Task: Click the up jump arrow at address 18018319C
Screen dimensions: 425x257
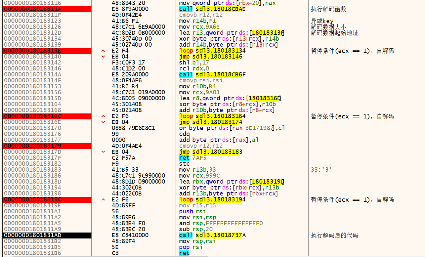Action: (103, 200)
